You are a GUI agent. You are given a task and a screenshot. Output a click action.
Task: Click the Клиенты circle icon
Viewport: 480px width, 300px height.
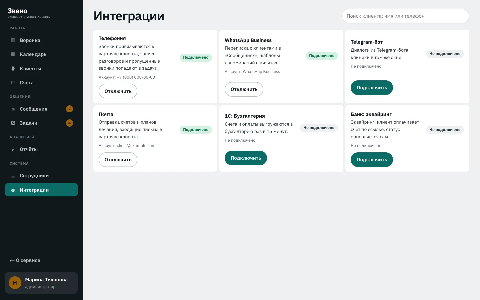click(13, 69)
